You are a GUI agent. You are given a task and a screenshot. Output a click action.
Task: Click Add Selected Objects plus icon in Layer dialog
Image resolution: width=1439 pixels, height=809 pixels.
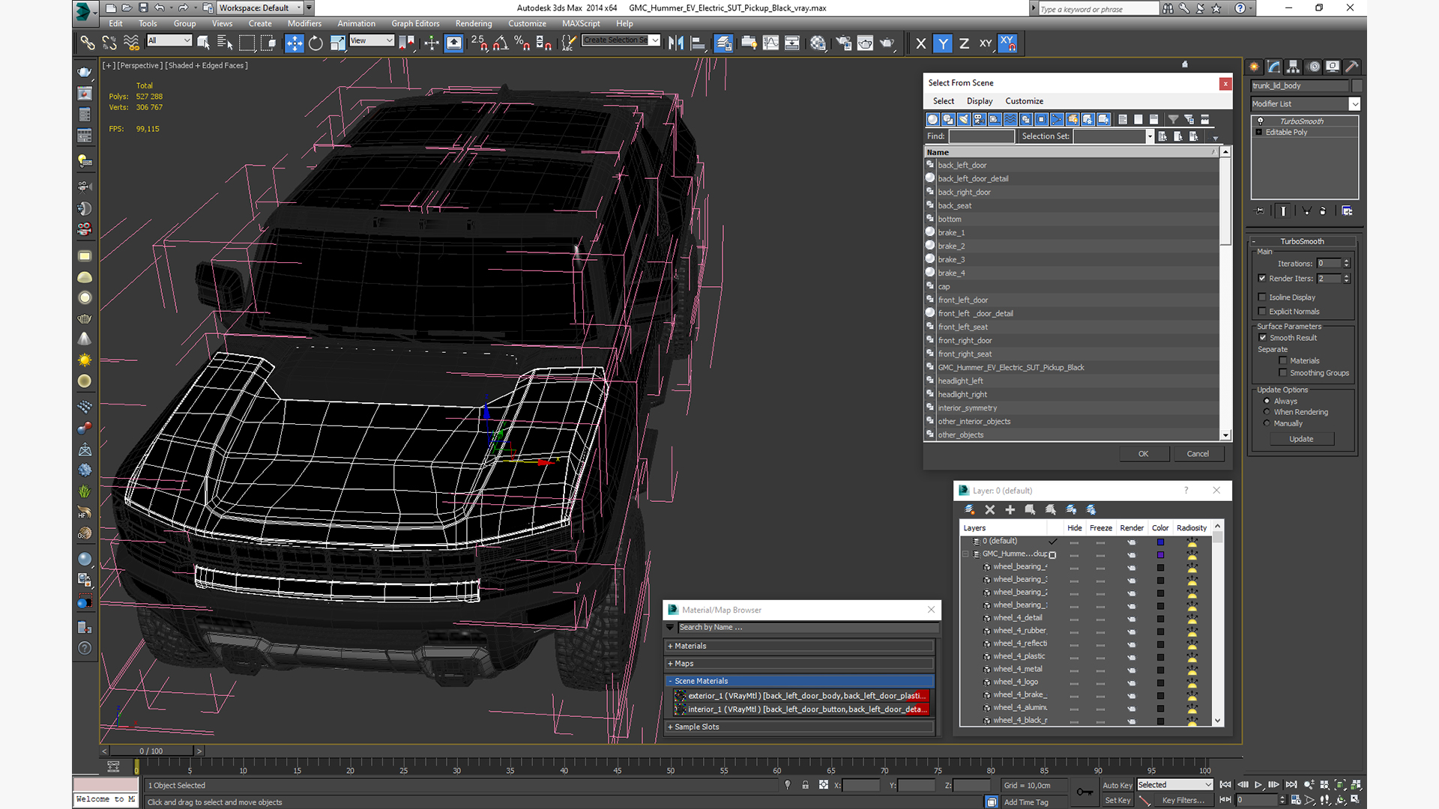[1010, 509]
